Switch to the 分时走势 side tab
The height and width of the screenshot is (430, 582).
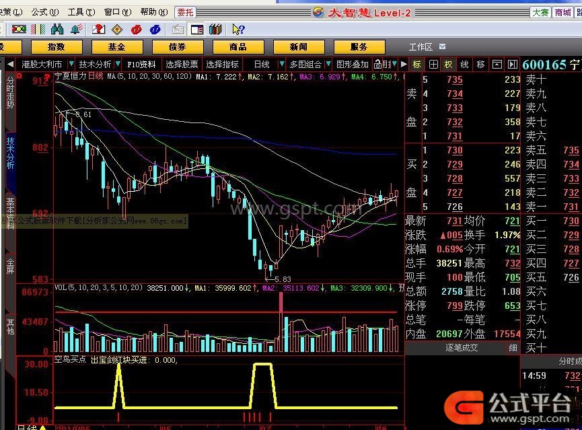(x=10, y=93)
